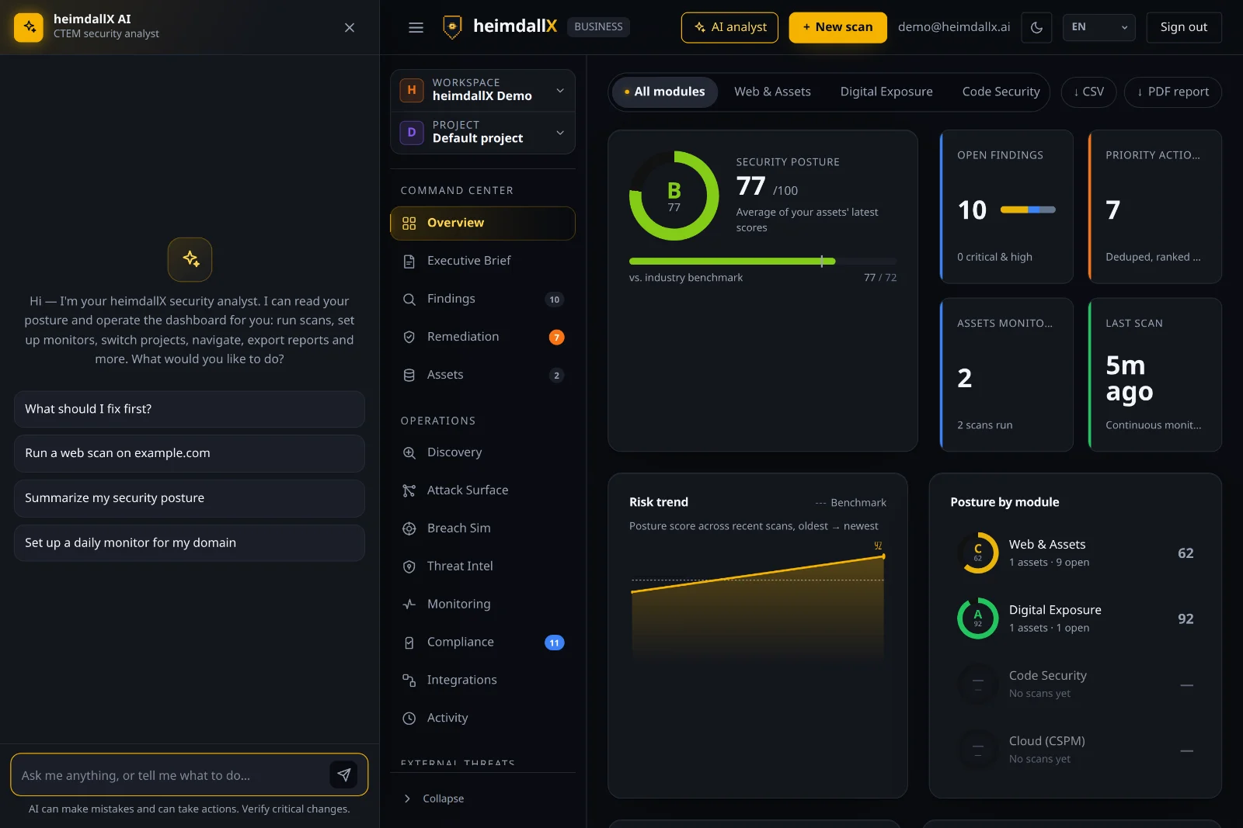Select the All modules tab
Viewport: 1243px width, 828px height.
tap(665, 92)
